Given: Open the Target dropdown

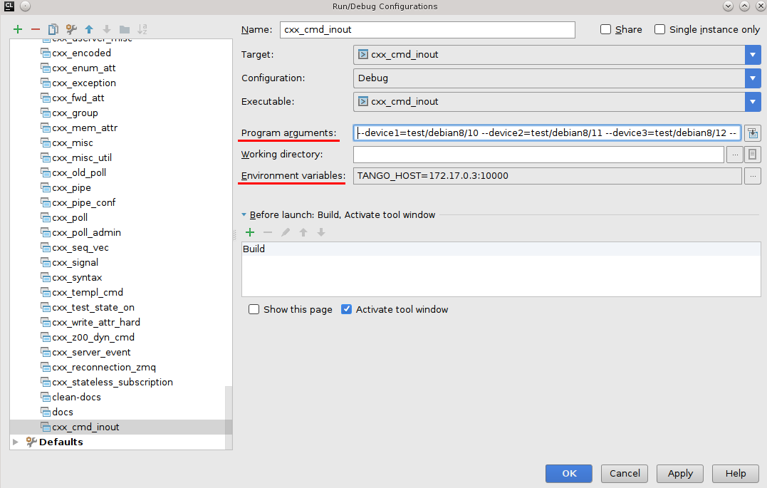Looking at the screenshot, I should [x=753, y=55].
